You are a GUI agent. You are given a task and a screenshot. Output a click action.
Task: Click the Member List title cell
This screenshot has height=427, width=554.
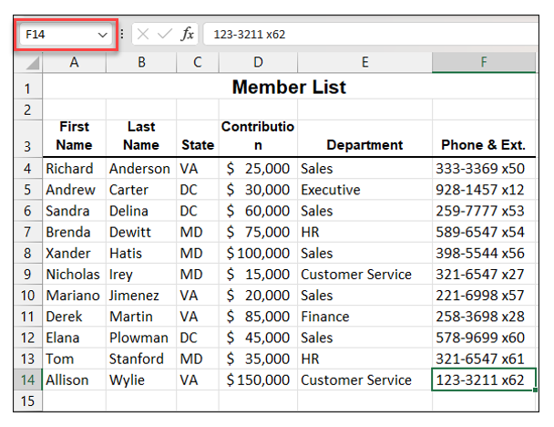[x=289, y=87]
